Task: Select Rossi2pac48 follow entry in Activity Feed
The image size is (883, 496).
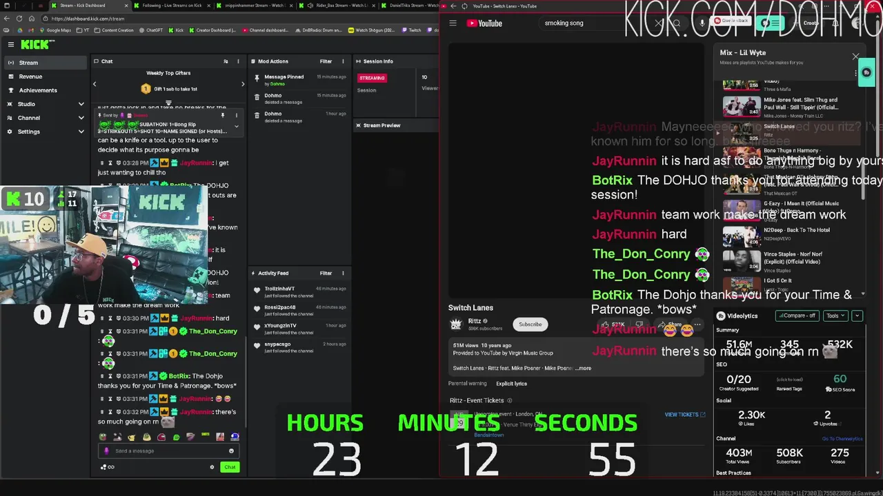Action: coord(300,310)
